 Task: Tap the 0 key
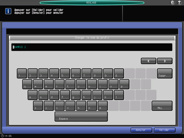[x=119, y=73]
